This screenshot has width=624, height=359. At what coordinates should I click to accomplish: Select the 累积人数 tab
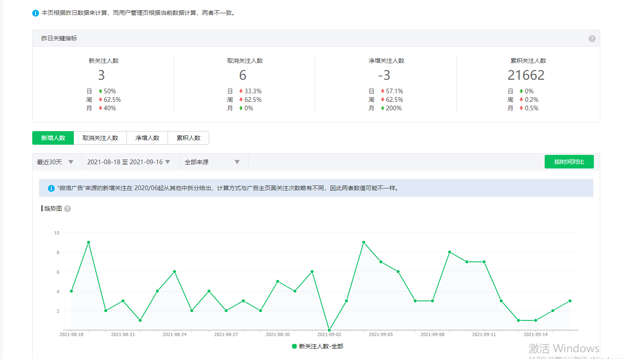click(188, 138)
